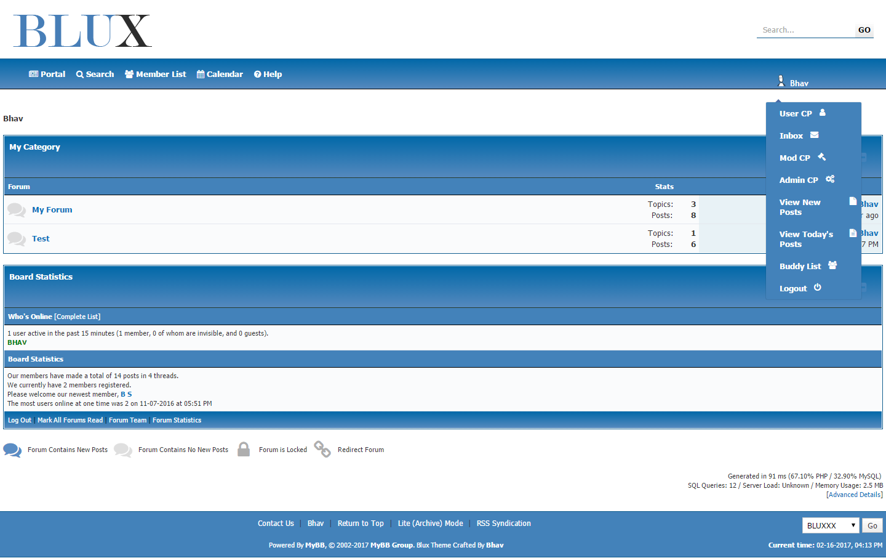Click the speech bubble icon beside Test forum
This screenshot has width=886, height=558.
click(x=17, y=239)
